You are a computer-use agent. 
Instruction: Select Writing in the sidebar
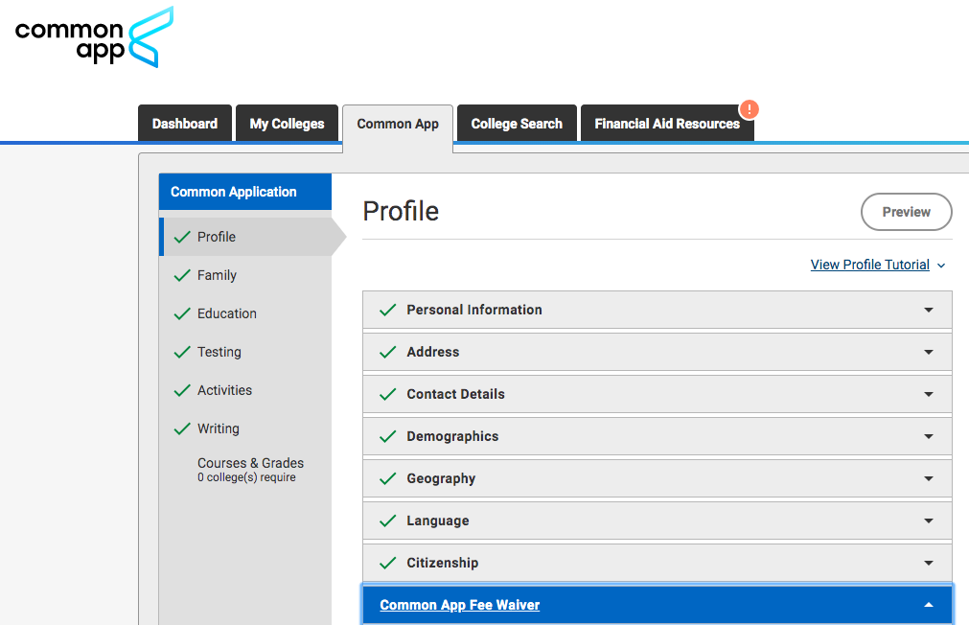tap(219, 428)
